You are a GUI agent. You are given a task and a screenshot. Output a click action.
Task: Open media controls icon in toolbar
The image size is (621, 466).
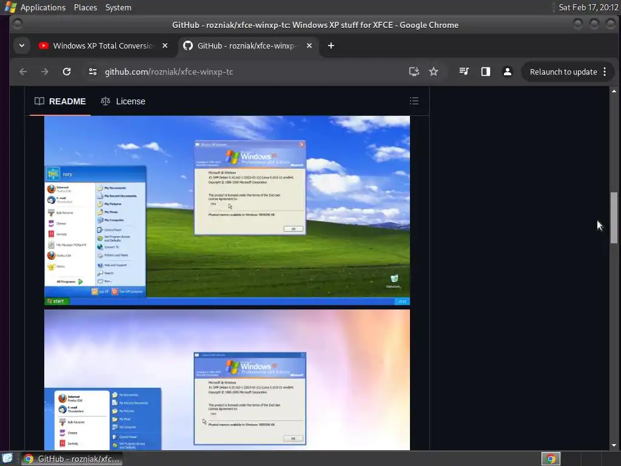click(x=464, y=72)
